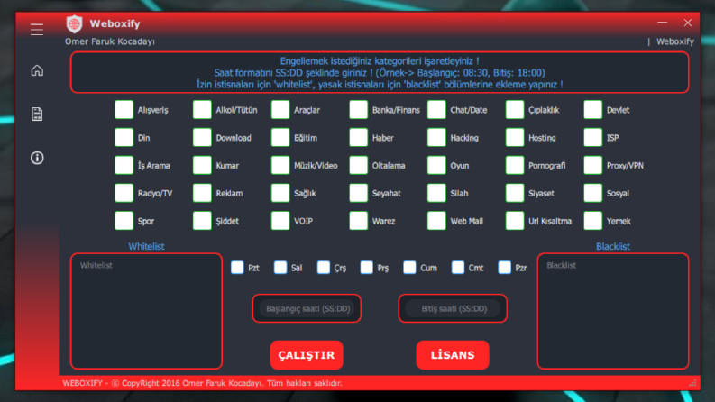This screenshot has width=715, height=402.
Task: Check the Müzik/Video category
Action: [280, 166]
